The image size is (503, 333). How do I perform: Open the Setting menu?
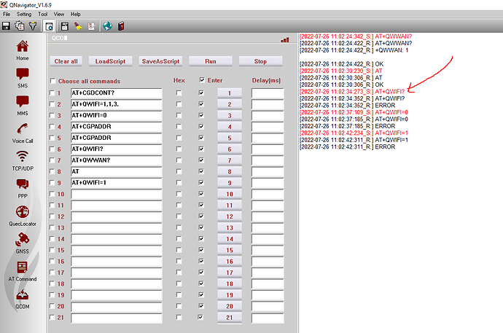[24, 14]
